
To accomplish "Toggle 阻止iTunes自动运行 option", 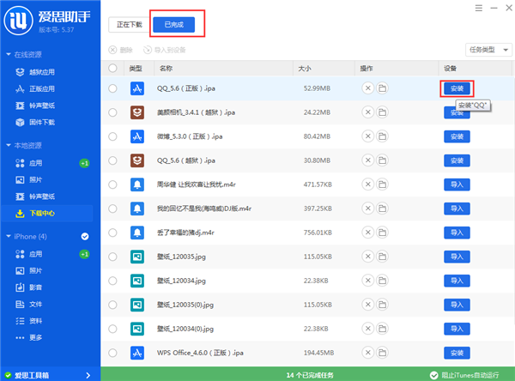I will click(464, 375).
